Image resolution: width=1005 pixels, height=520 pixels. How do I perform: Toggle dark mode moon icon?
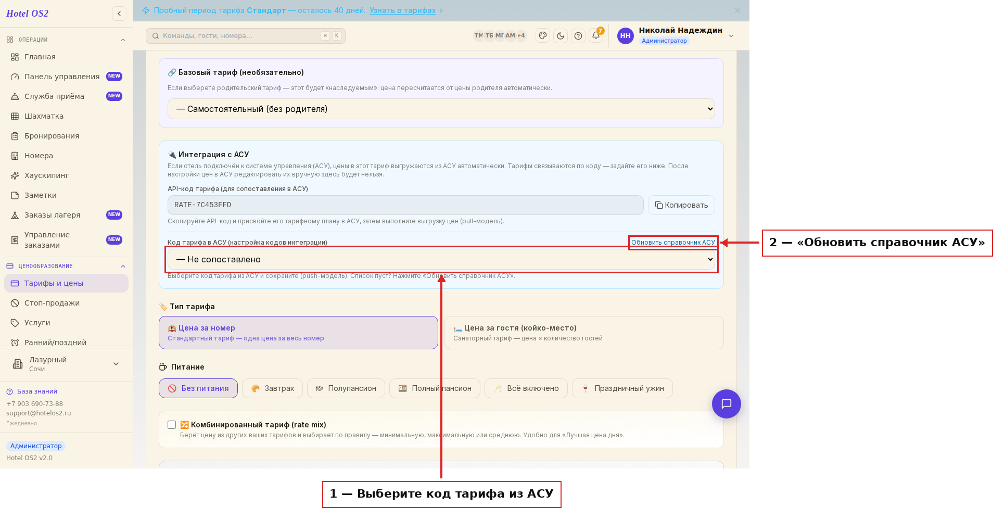(x=561, y=36)
